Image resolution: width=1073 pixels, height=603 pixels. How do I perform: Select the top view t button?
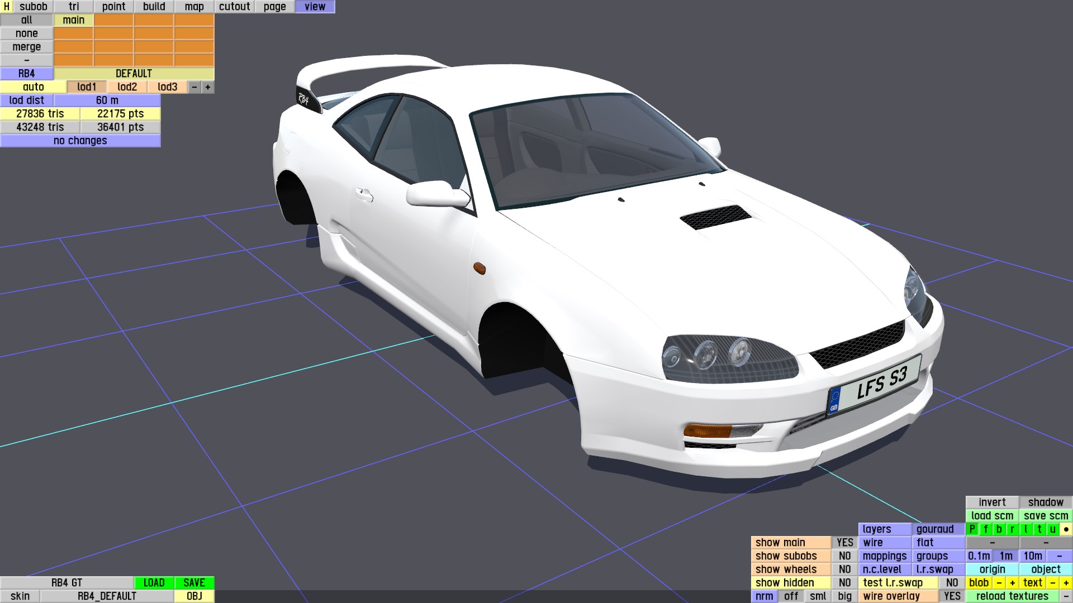[1039, 529]
